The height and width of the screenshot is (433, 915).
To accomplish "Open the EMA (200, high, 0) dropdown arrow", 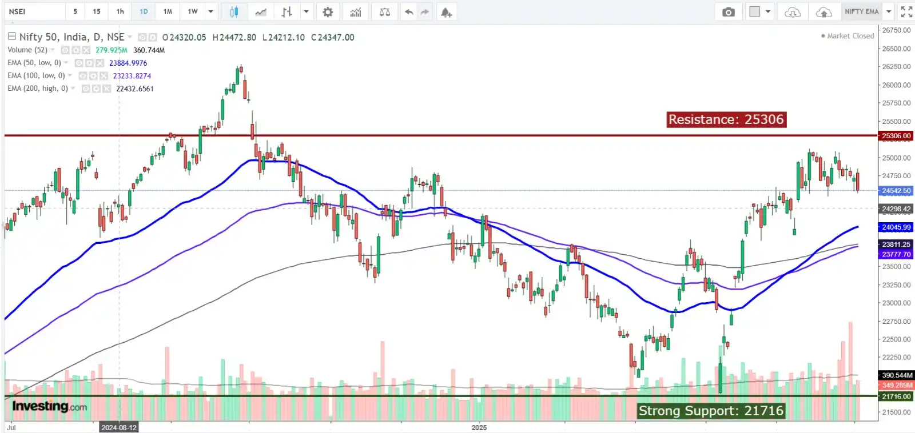I will tap(73, 88).
